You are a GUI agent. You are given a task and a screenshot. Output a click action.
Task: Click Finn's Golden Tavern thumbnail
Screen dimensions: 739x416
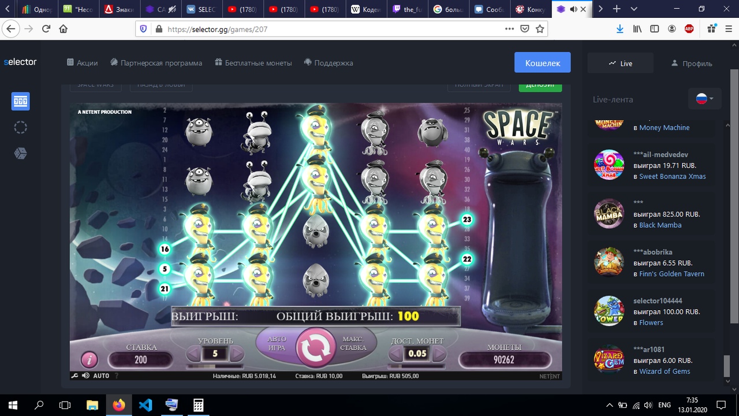[x=609, y=262]
